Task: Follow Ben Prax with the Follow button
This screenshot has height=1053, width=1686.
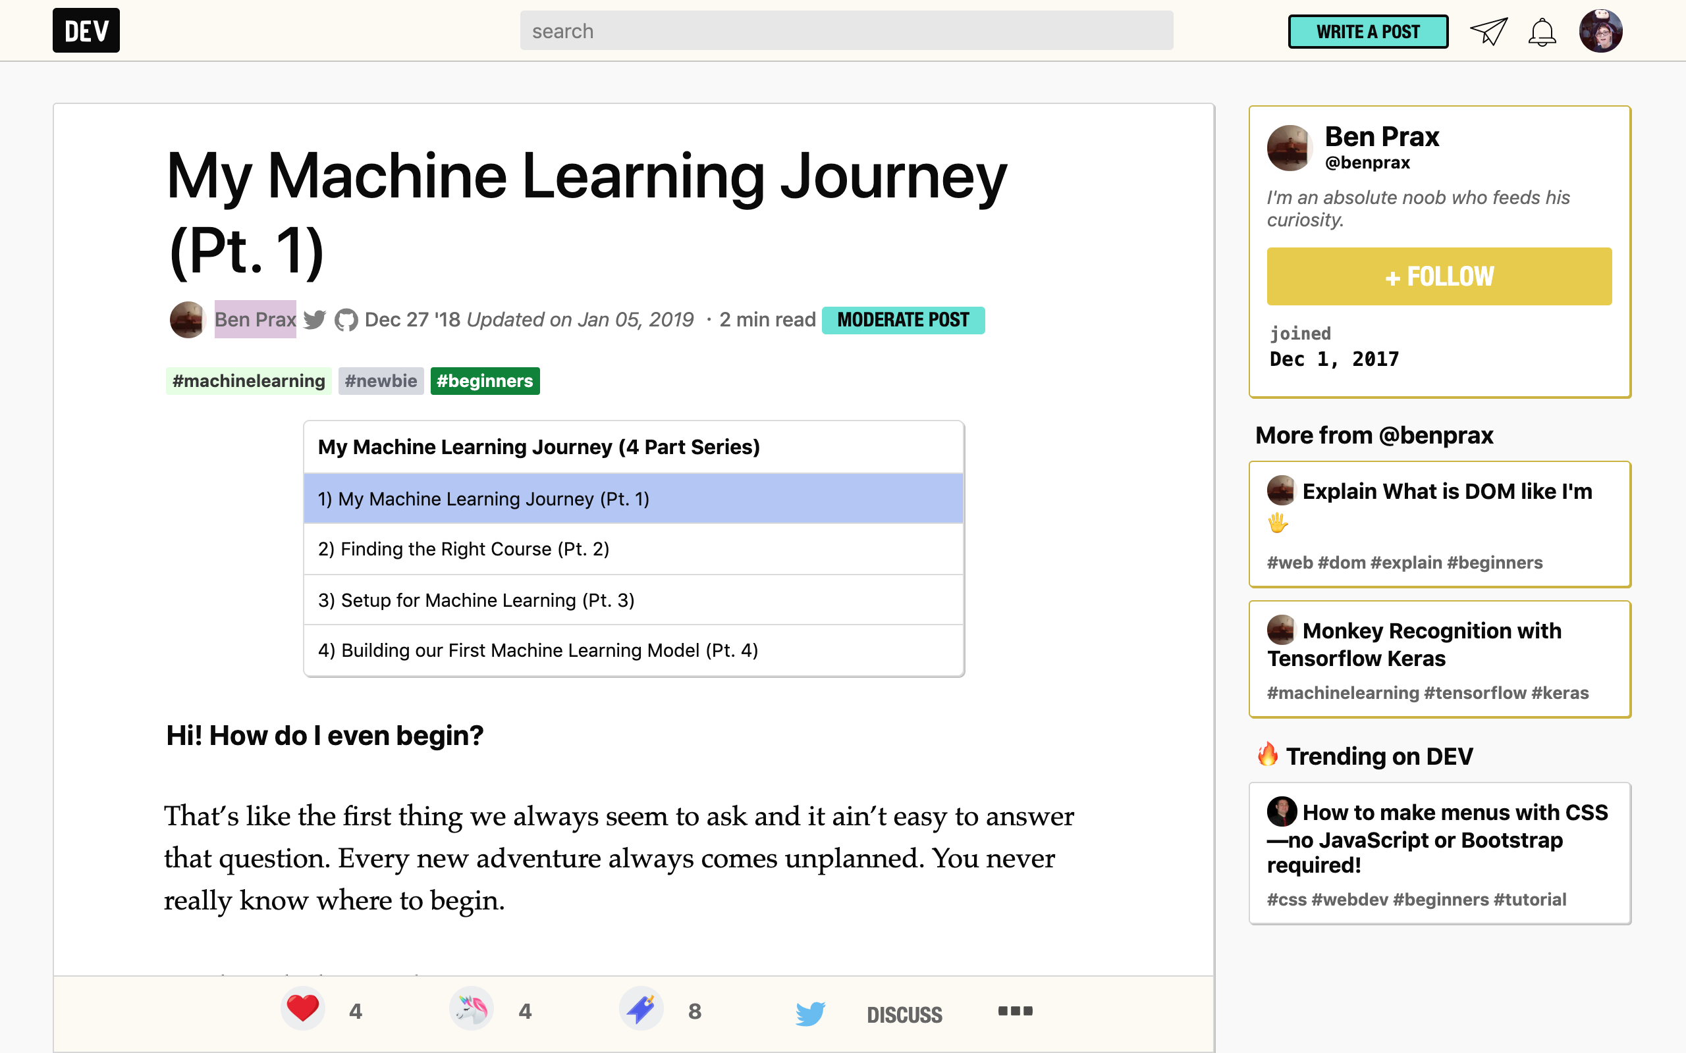Action: 1438,276
